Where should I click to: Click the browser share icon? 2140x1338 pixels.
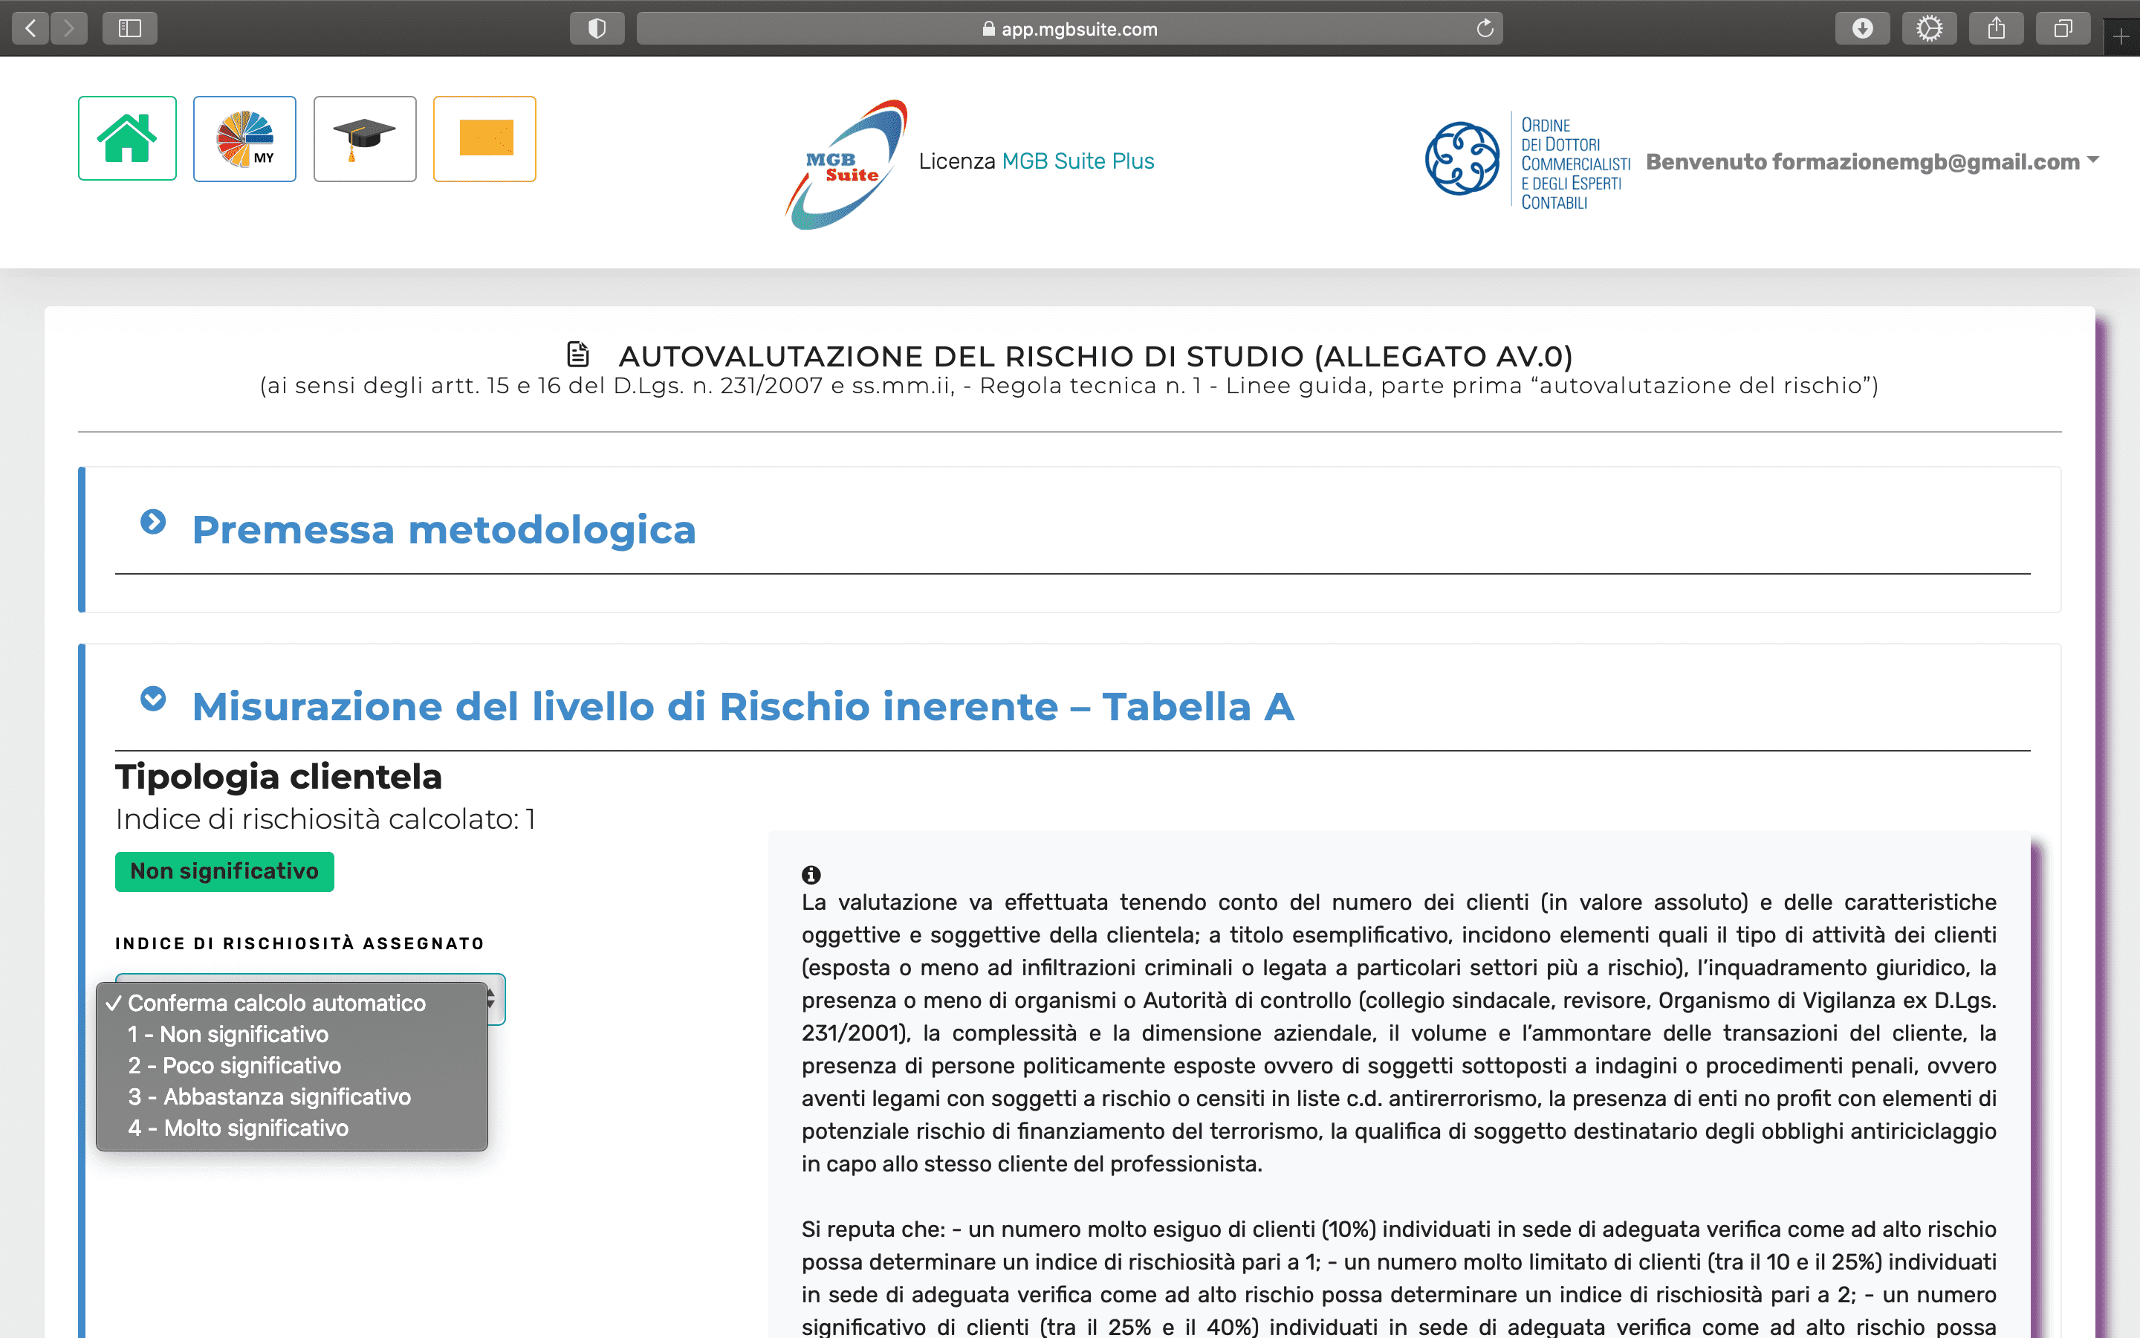point(1996,28)
